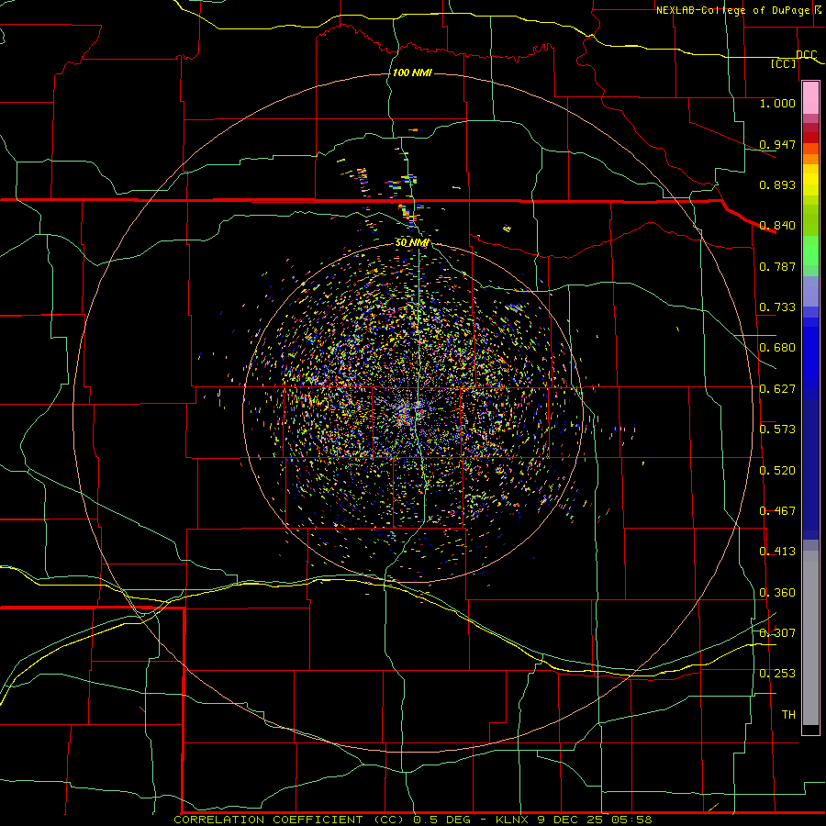Click the DCC label above the color scale

806,55
